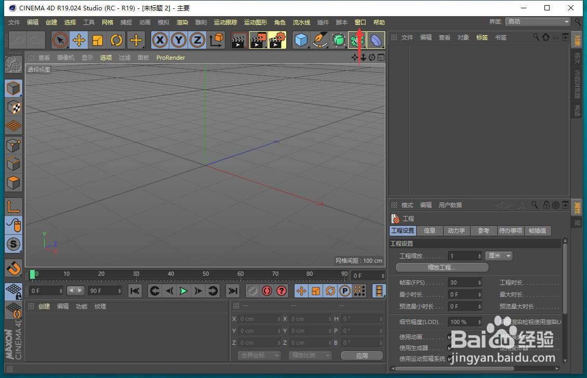Select the spline pen tool
This screenshot has height=378, width=587.
point(319,40)
